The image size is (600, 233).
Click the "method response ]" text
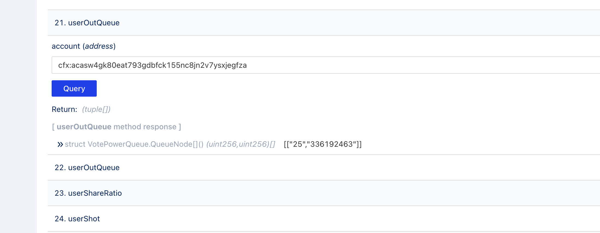(x=147, y=127)
